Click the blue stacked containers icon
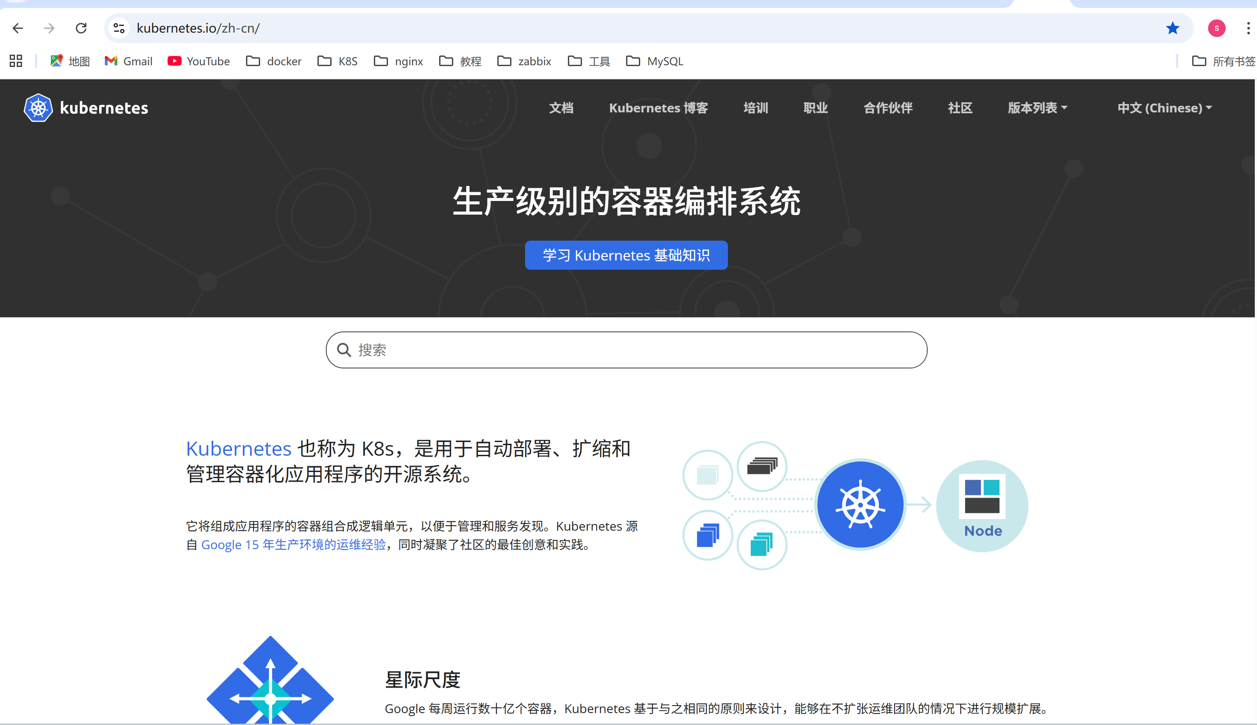Viewport: 1257px width, 725px height. [708, 535]
